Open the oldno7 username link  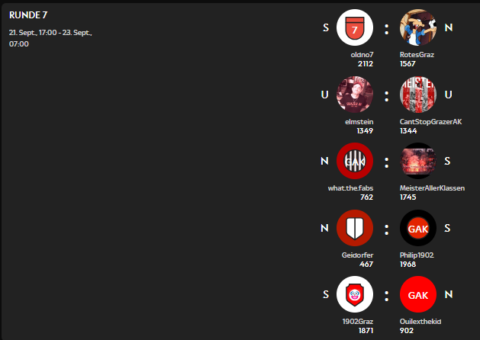pos(362,55)
